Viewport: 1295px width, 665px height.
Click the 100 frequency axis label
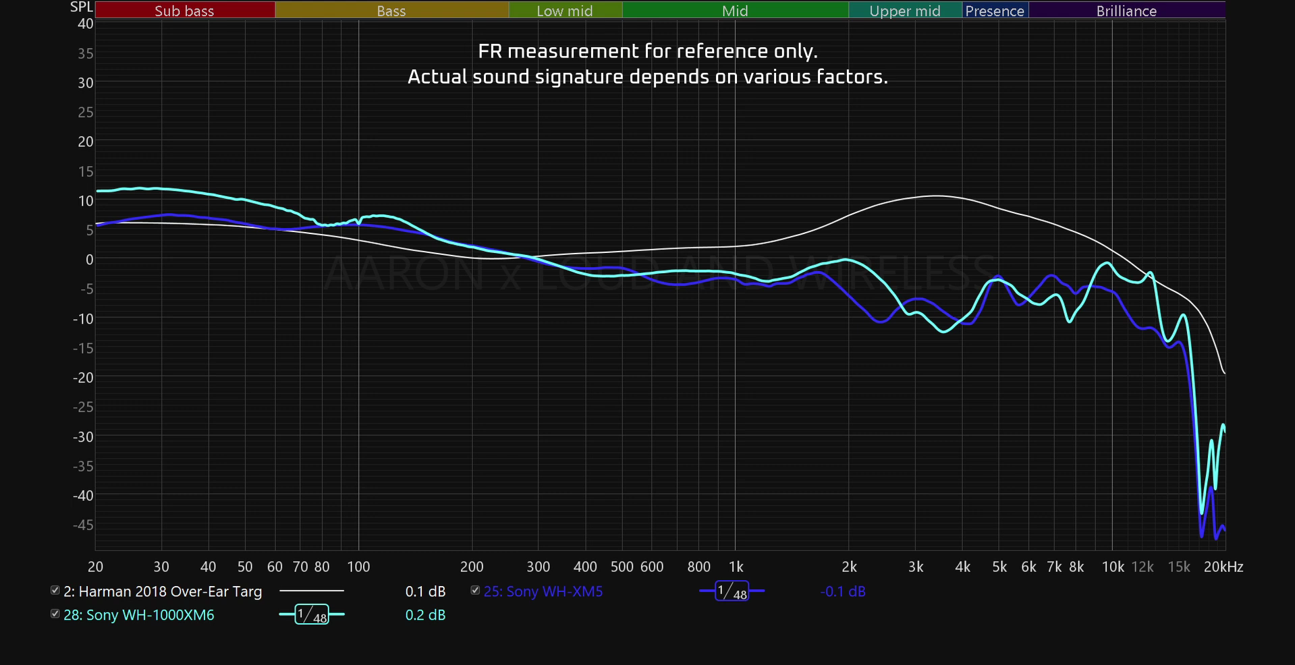pyautogui.click(x=358, y=567)
